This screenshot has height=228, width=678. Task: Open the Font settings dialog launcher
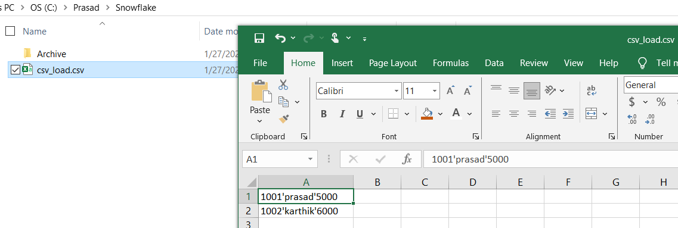(476, 136)
